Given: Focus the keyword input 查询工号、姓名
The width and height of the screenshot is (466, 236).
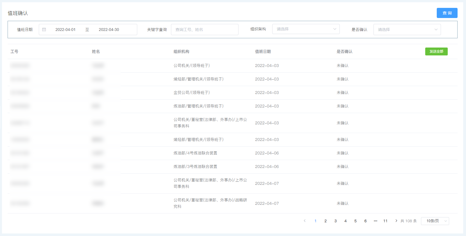Looking at the screenshot, I should click(204, 30).
